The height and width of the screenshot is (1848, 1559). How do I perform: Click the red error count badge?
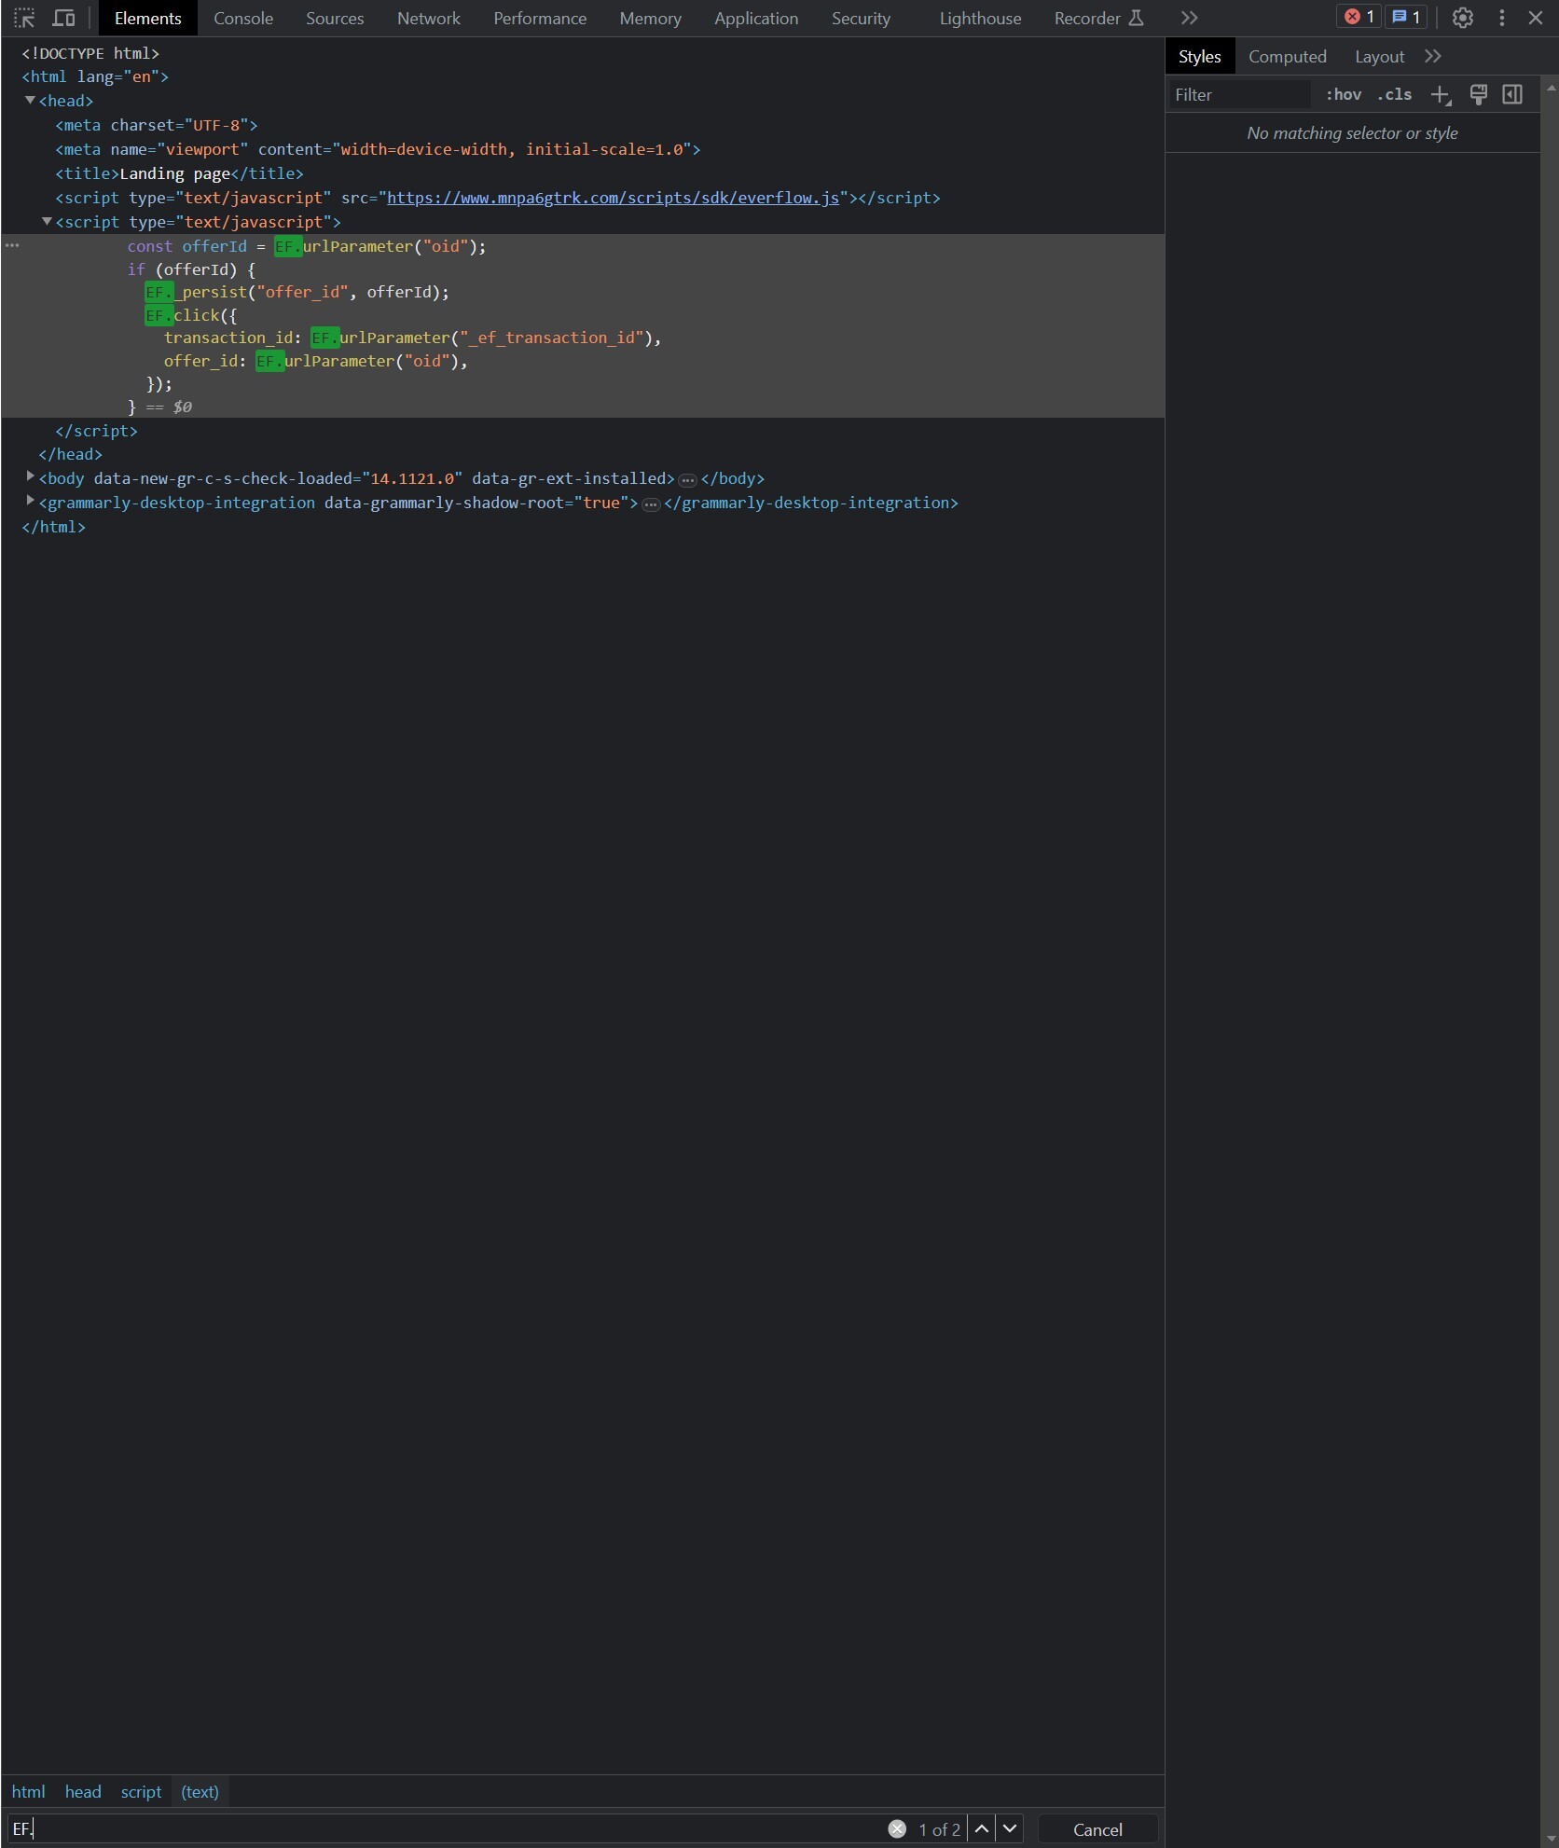tap(1359, 17)
